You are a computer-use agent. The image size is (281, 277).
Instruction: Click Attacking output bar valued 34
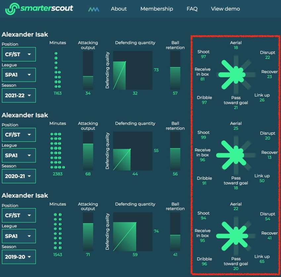point(88,70)
